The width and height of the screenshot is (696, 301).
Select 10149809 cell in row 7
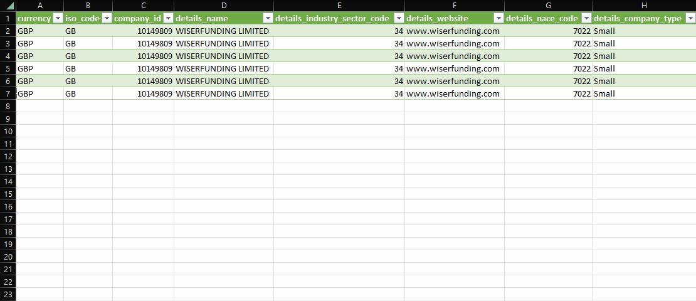click(144, 93)
